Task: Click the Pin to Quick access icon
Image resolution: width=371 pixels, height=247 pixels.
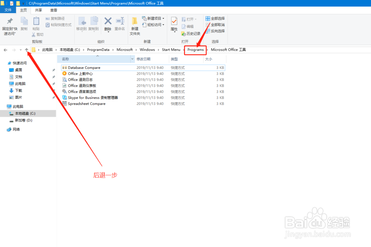Action: click(x=10, y=21)
